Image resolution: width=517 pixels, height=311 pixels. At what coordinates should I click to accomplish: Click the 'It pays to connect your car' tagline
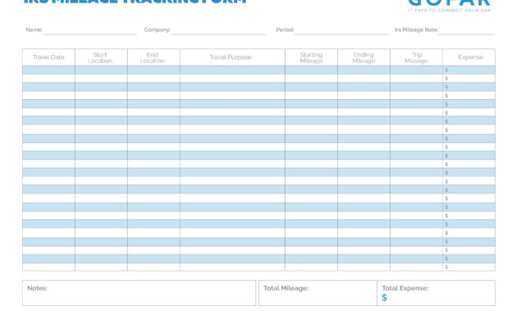pyautogui.click(x=449, y=10)
